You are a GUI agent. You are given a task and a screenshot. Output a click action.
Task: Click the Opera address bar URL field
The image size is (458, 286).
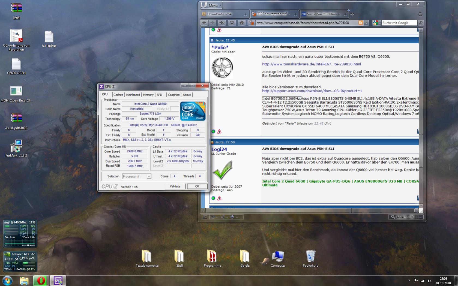tap(306, 23)
